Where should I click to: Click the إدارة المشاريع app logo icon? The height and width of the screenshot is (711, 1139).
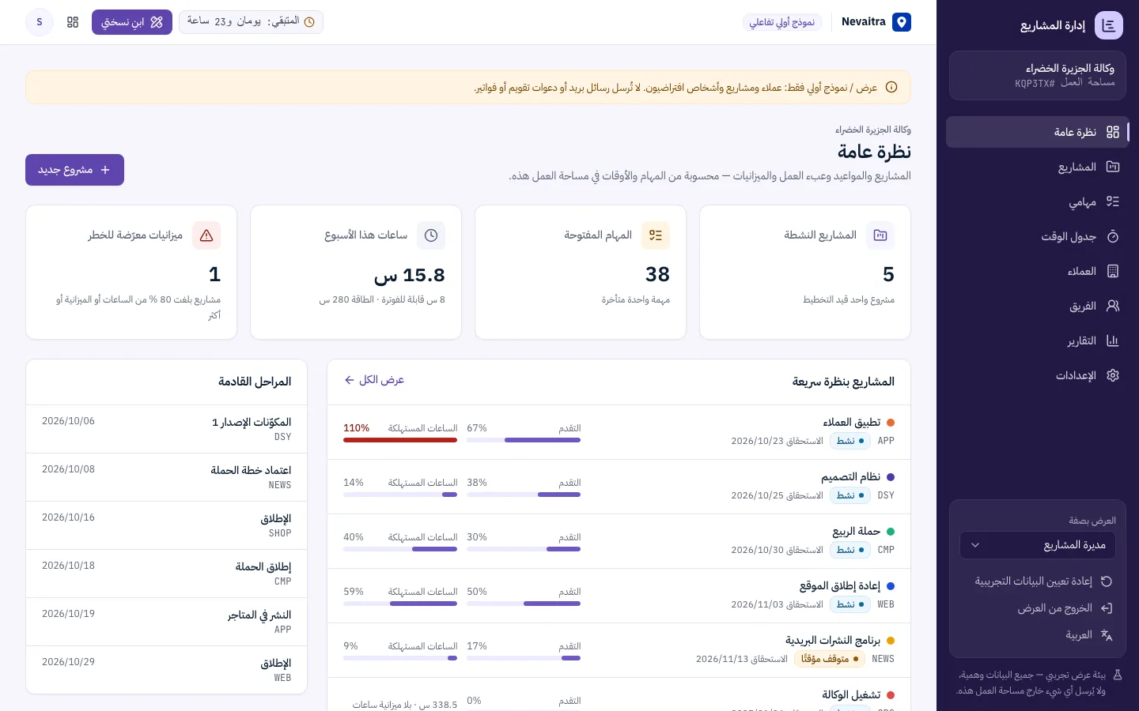point(1108,25)
